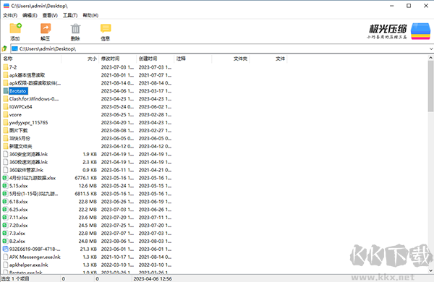The width and height of the screenshot is (434, 282).
Task: Click the 21.3 KB size cell
Action: coord(88,249)
